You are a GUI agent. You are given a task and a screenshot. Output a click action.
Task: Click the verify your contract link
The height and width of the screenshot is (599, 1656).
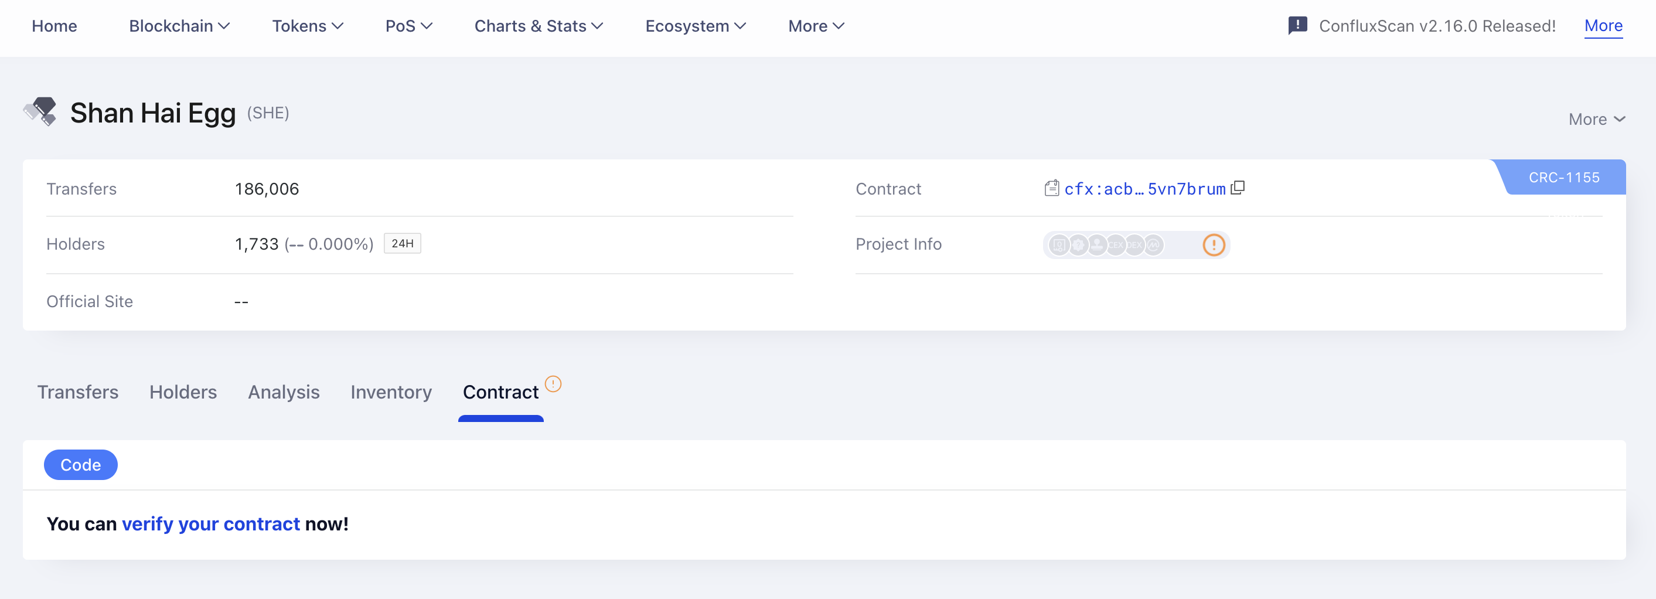[x=210, y=524]
